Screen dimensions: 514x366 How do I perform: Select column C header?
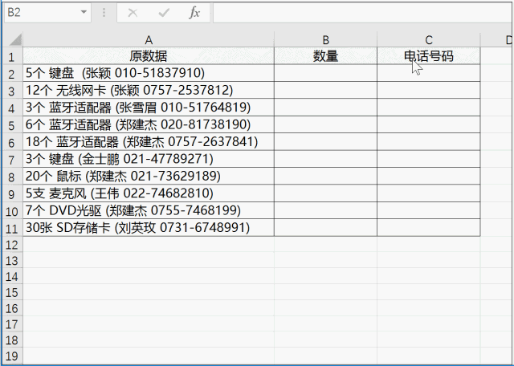coord(428,39)
